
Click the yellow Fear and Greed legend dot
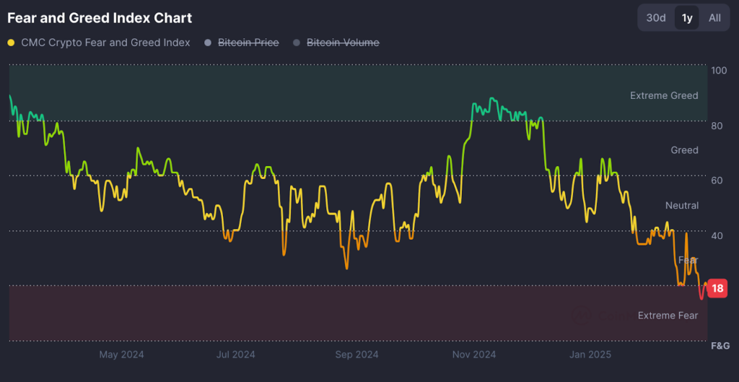(11, 43)
